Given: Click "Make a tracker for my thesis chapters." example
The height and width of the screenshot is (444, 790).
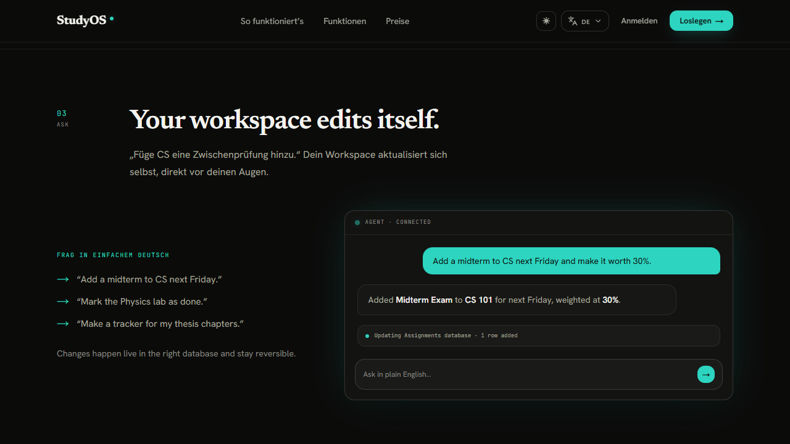Looking at the screenshot, I should pos(160,324).
